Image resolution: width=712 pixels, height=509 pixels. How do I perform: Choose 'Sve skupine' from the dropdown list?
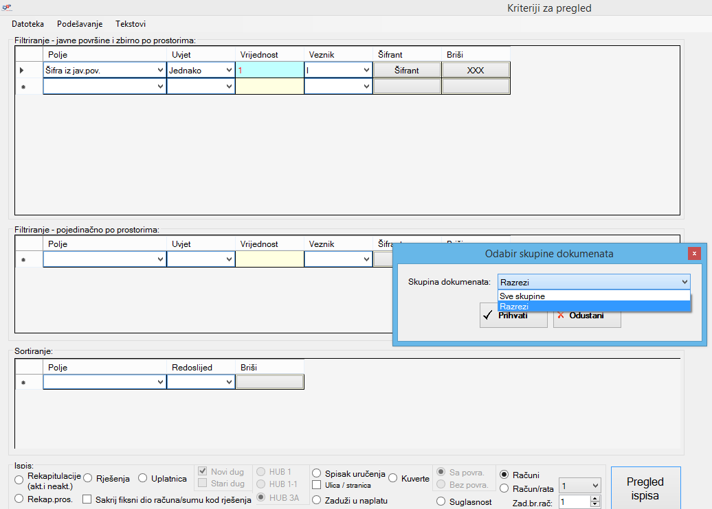click(522, 296)
